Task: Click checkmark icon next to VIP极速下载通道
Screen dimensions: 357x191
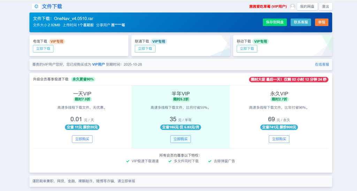Action: tap(128, 161)
